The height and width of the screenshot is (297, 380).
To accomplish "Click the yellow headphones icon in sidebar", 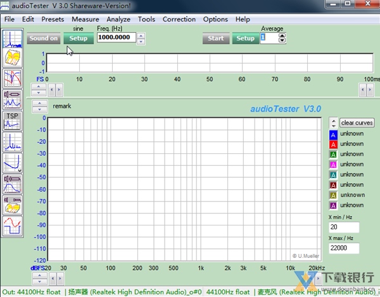I will tap(12, 58).
